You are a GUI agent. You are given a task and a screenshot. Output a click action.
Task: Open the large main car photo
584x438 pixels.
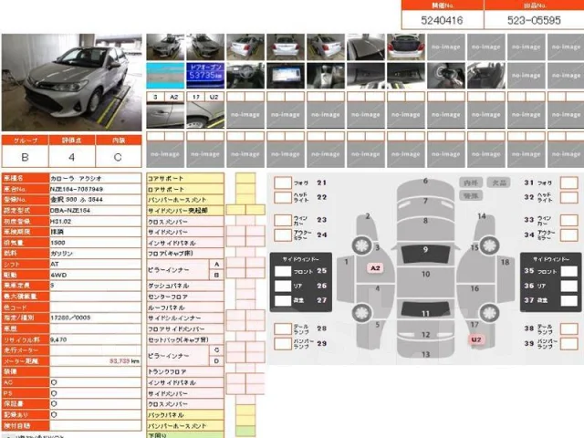71,82
